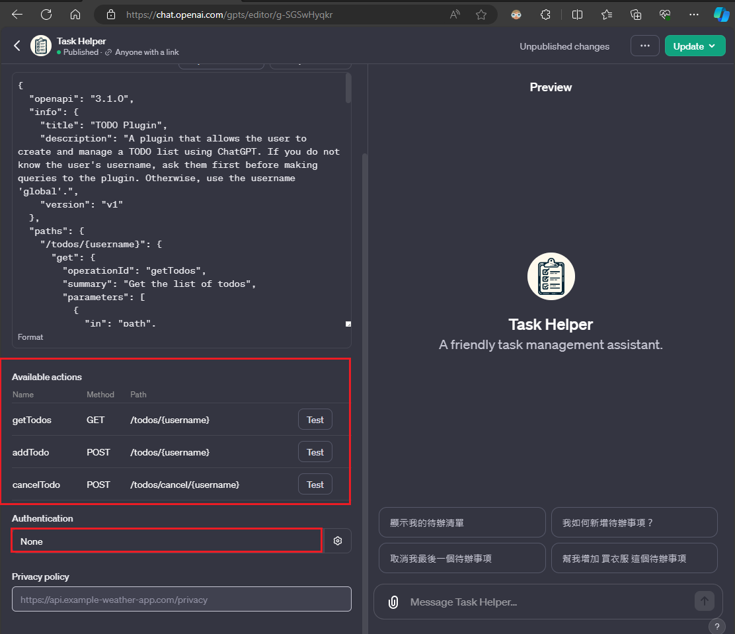Open read aloud icon in address bar
Viewport: 735px width, 634px height.
455,15
